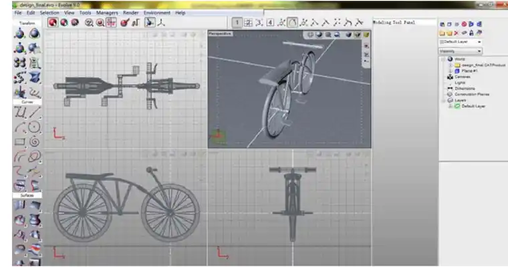Click the red magnifier zoom toolbar icon
The height and width of the screenshot is (267, 508).
tap(100, 22)
